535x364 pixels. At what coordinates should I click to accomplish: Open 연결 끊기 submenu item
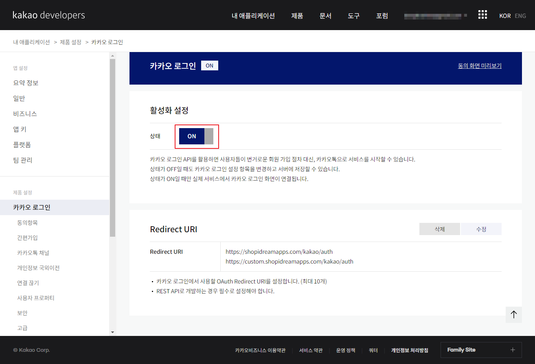[x=28, y=283]
